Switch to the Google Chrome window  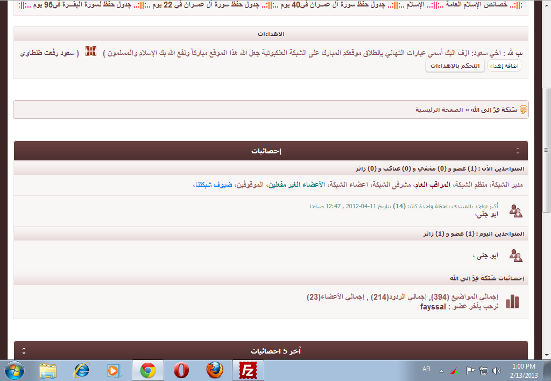[x=148, y=370]
